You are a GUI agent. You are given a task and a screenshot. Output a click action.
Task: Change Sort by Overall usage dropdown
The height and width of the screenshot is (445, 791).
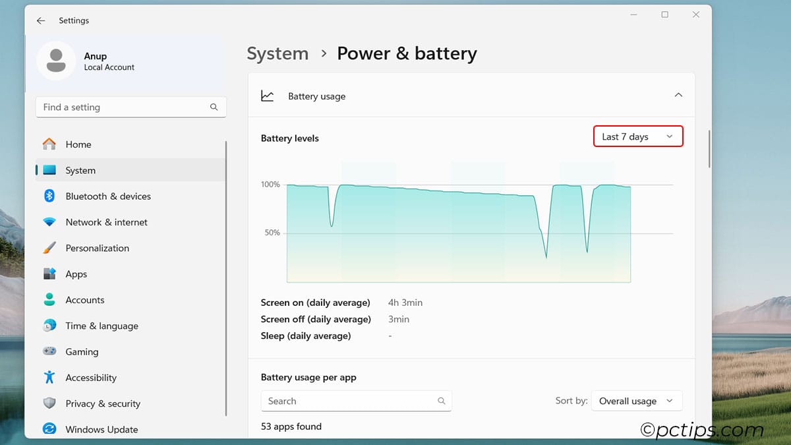point(636,400)
